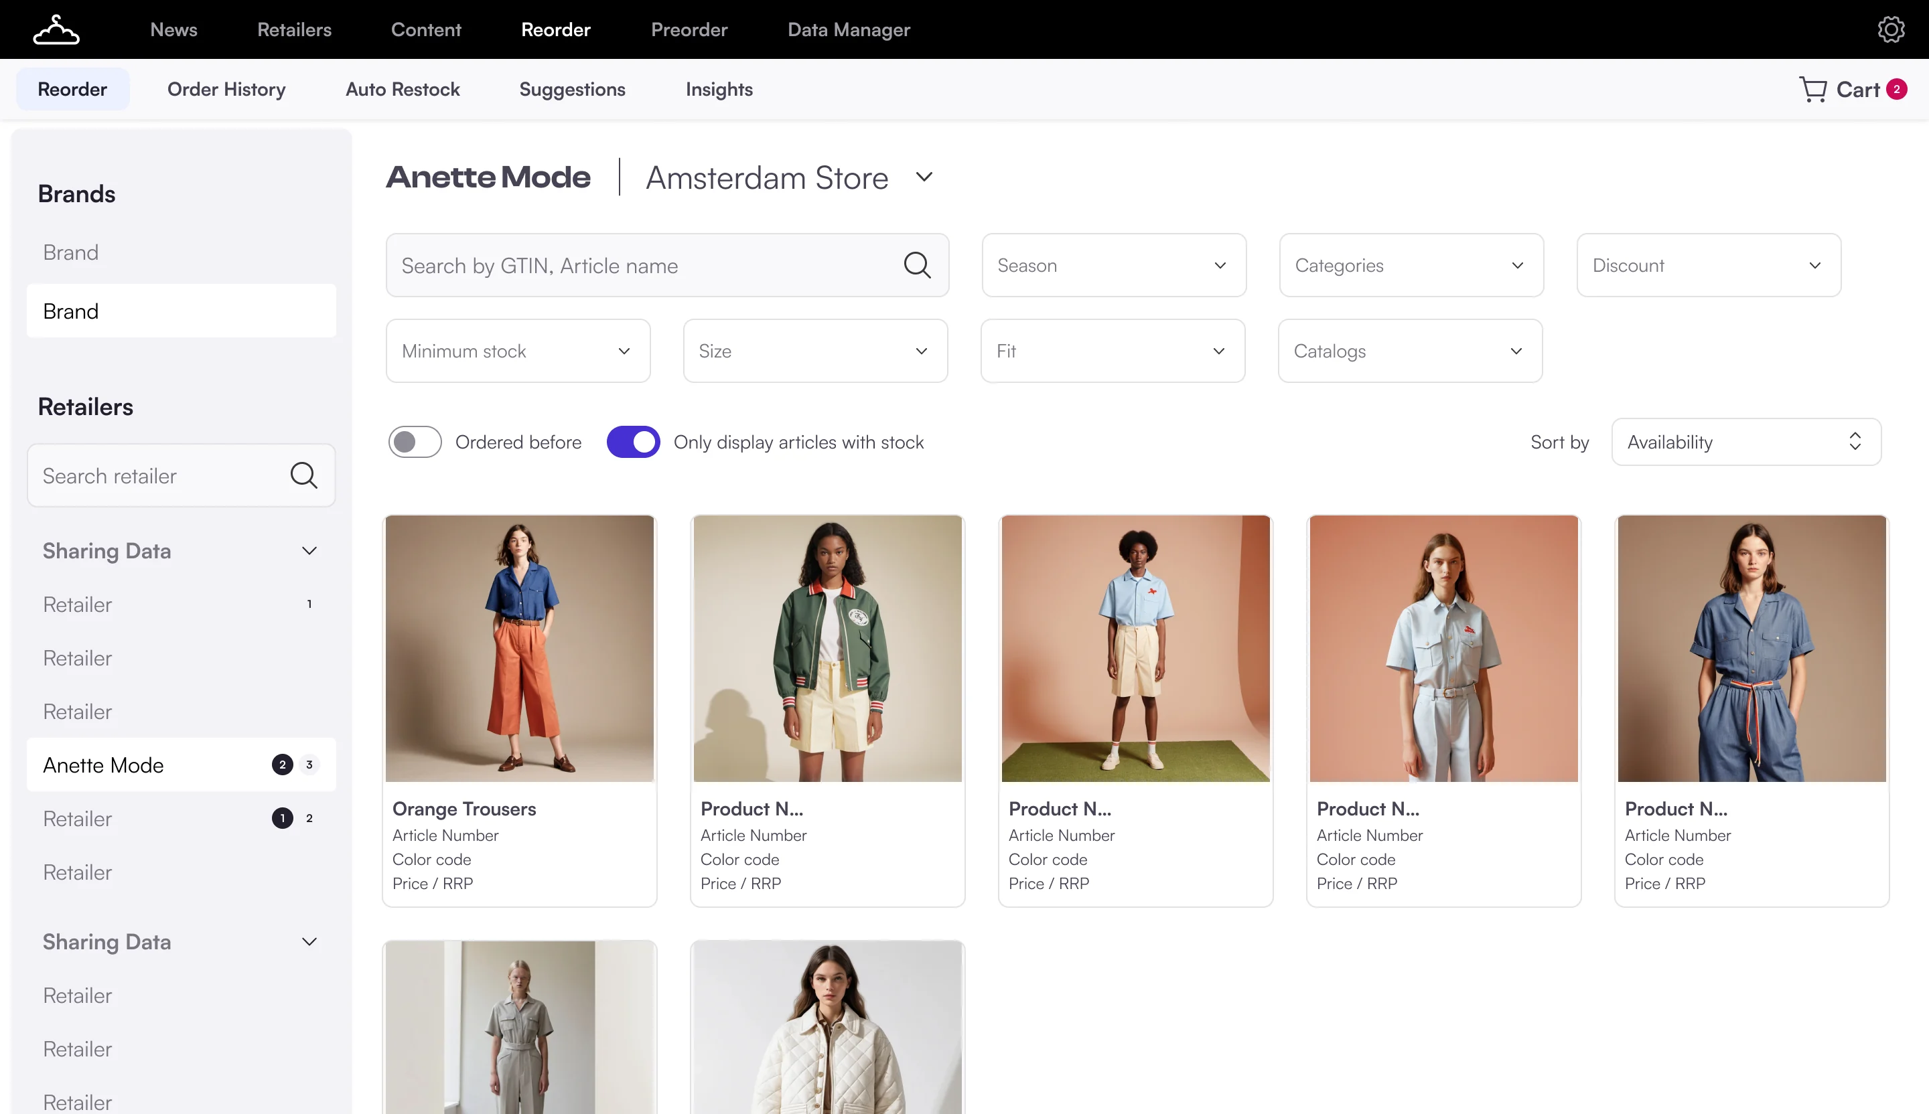The width and height of the screenshot is (1929, 1114).
Task: Click Anette Mode dark badge 2
Action: pyautogui.click(x=283, y=765)
